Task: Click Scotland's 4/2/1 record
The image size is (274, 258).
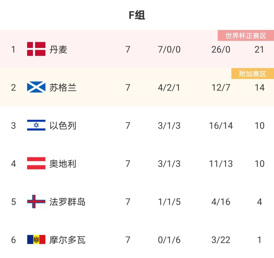Action: click(169, 88)
